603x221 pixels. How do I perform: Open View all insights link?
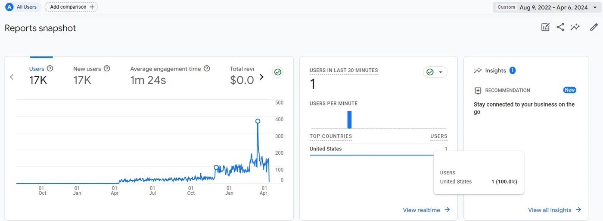tap(550, 210)
